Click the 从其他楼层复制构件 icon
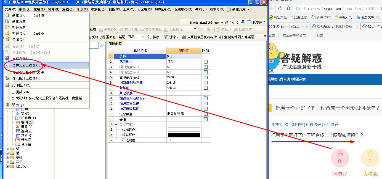The width and height of the screenshot is (382, 179). coord(184,37)
